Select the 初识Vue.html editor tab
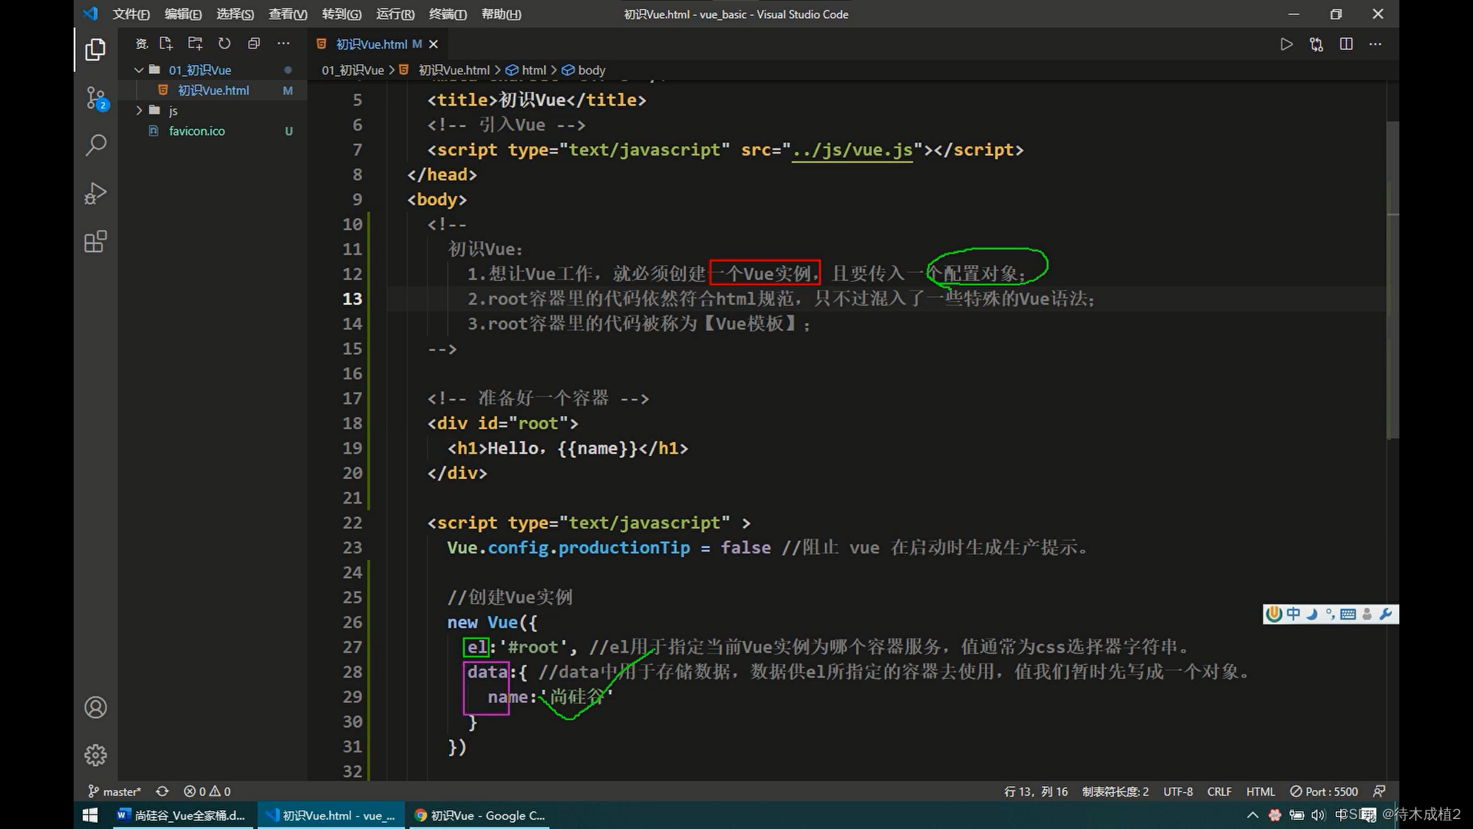Screen dimensions: 1473x829 (x=377, y=45)
